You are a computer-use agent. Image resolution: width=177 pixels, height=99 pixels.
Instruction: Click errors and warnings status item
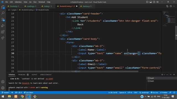pos(19,93)
